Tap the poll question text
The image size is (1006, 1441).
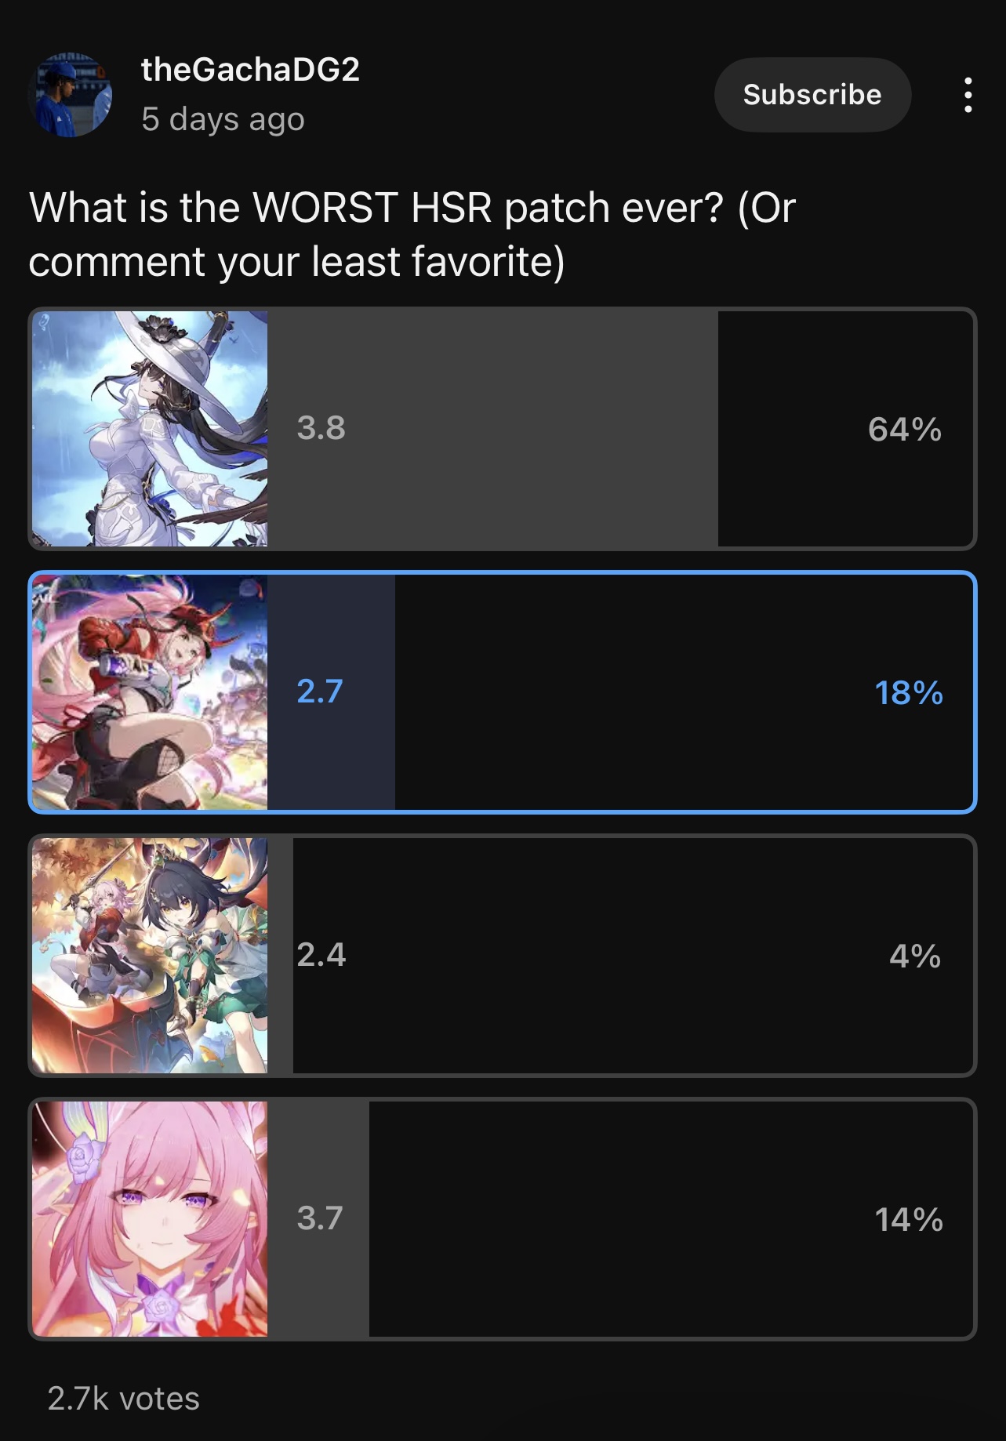point(412,234)
